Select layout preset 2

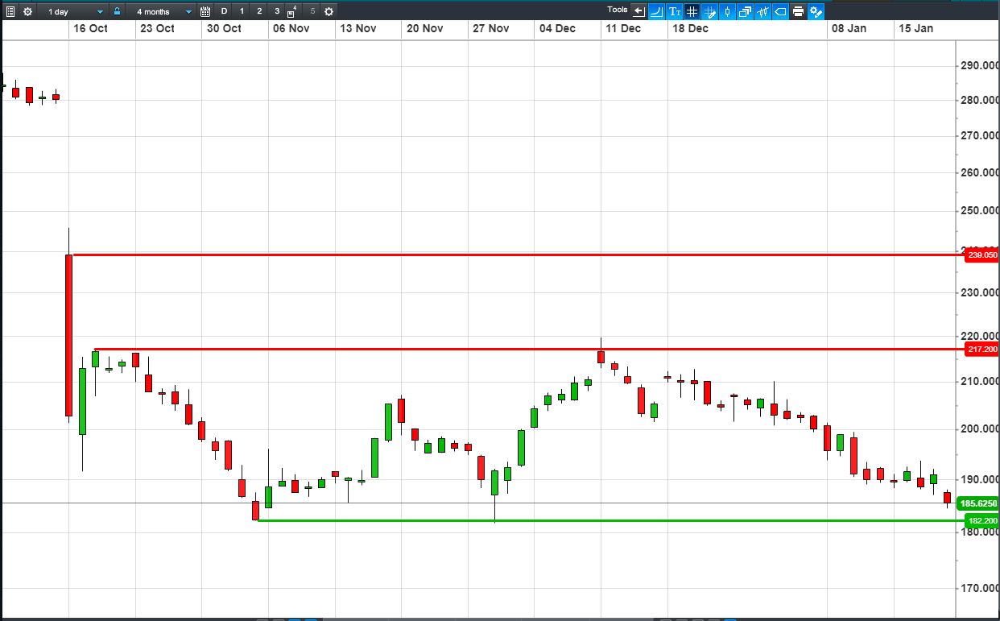[259, 11]
